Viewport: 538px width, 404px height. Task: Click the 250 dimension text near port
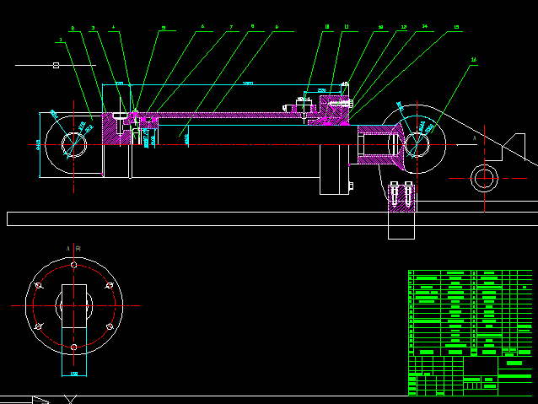[321, 90]
